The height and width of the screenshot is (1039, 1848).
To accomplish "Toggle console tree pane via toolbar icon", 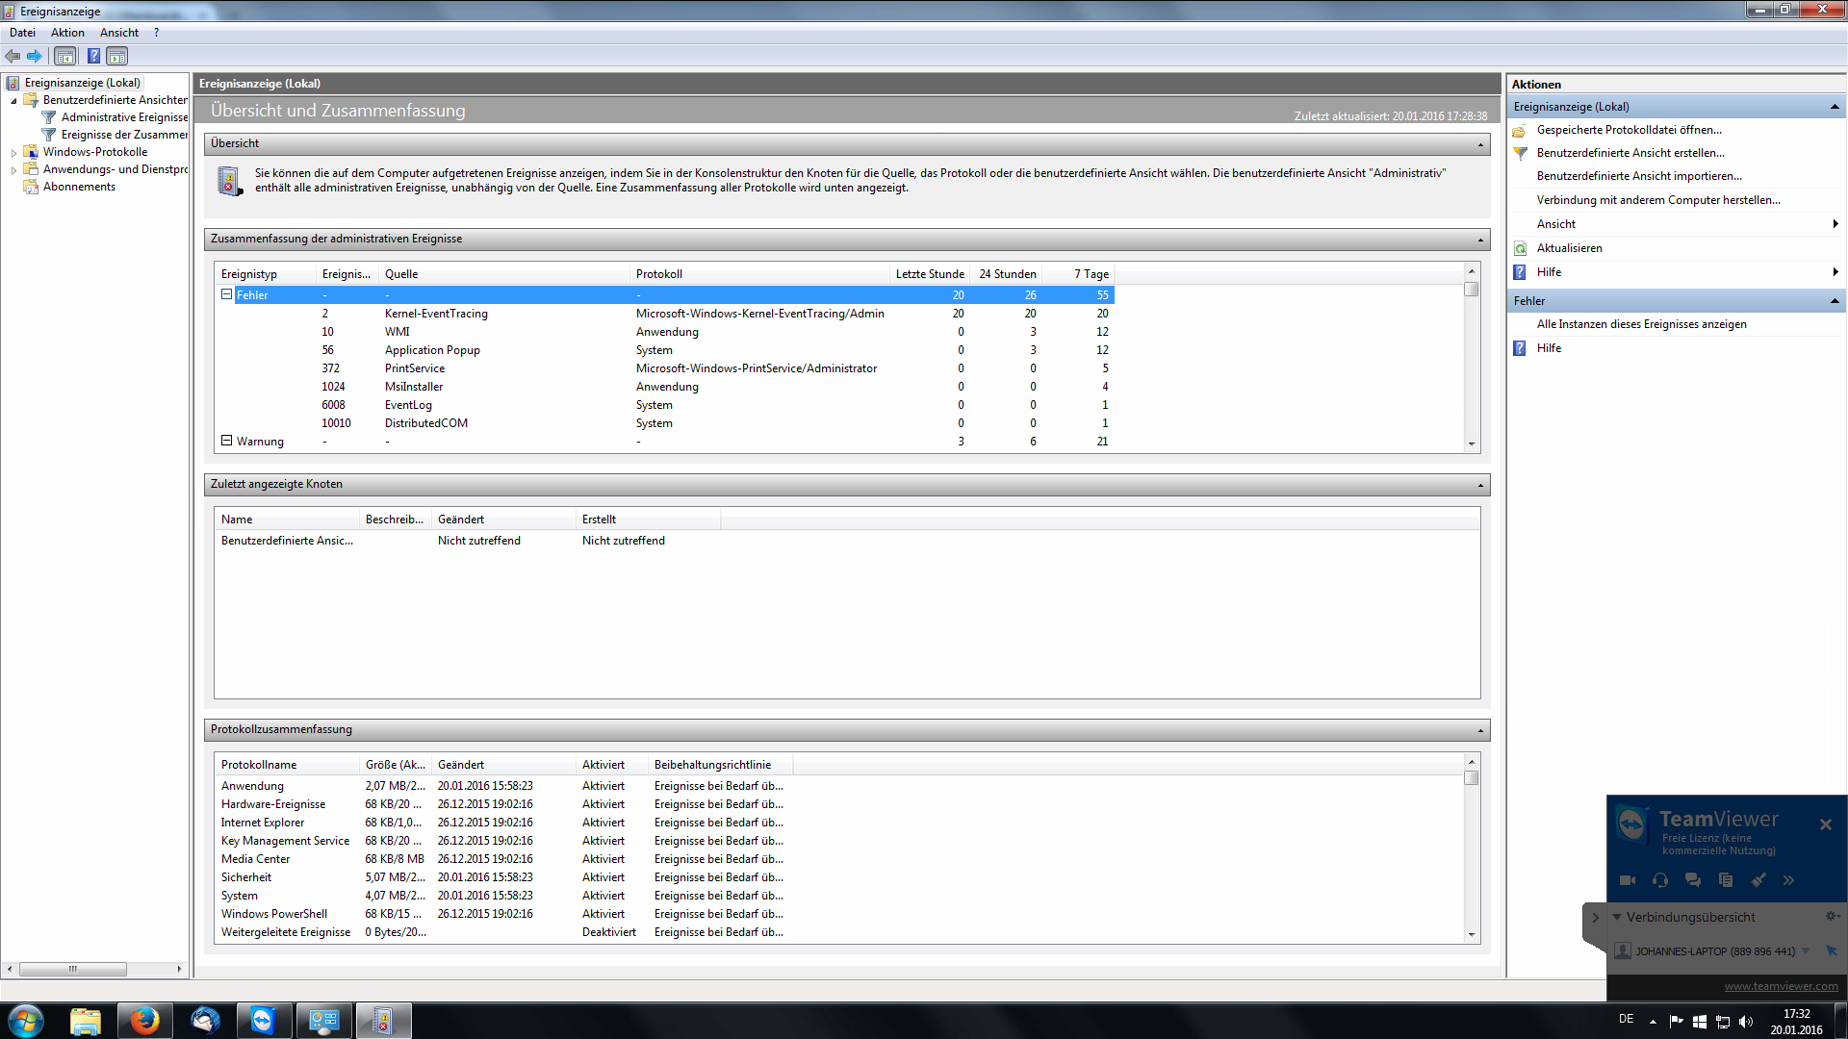I will pyautogui.click(x=64, y=56).
